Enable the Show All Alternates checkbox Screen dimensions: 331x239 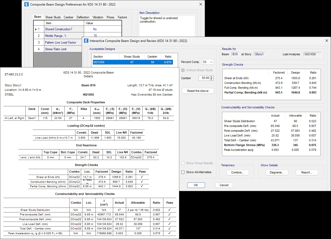pos(183,172)
